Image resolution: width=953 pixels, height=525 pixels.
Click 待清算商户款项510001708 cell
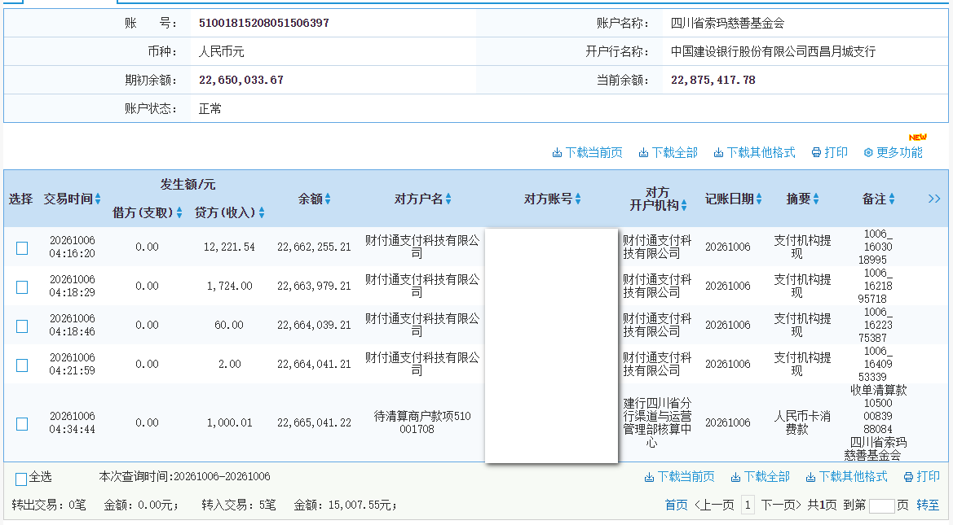[x=422, y=422]
